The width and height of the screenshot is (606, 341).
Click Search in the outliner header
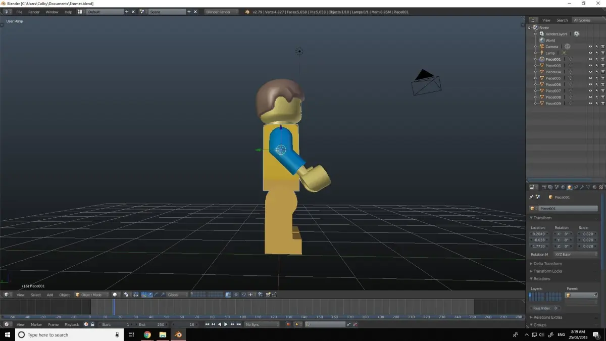point(562,20)
